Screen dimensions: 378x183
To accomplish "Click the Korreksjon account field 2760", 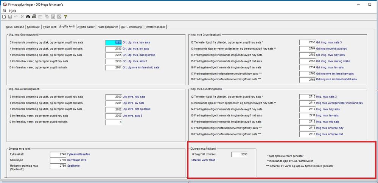I will 58,160.
